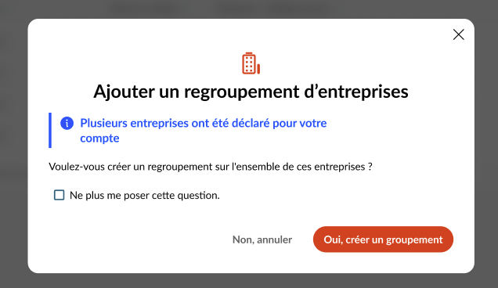Confirm with "Oui, créer un groupement"
The width and height of the screenshot is (498, 288).
383,239
